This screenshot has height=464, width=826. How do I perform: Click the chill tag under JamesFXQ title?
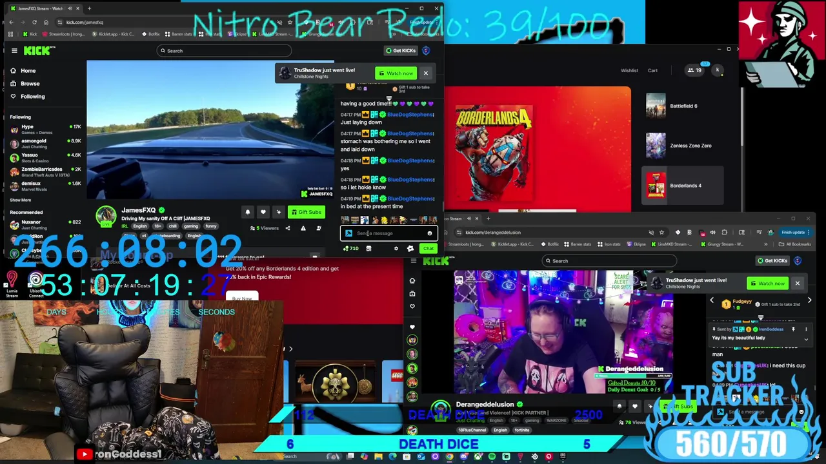click(x=172, y=227)
